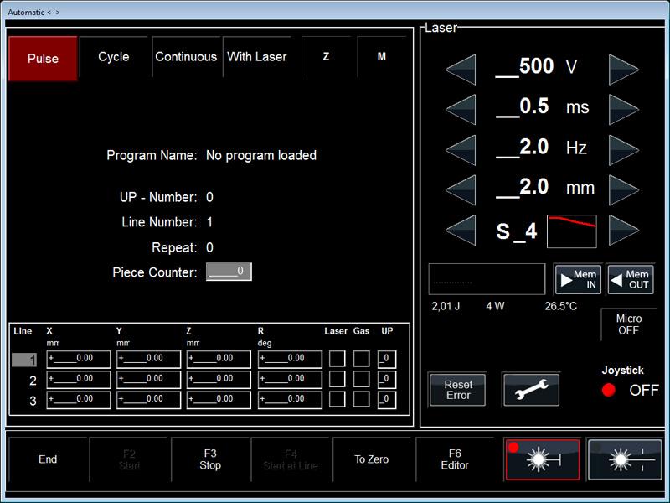Decrease Hz frequency with left arrow
Viewport: 670px width, 503px height.
(461, 148)
